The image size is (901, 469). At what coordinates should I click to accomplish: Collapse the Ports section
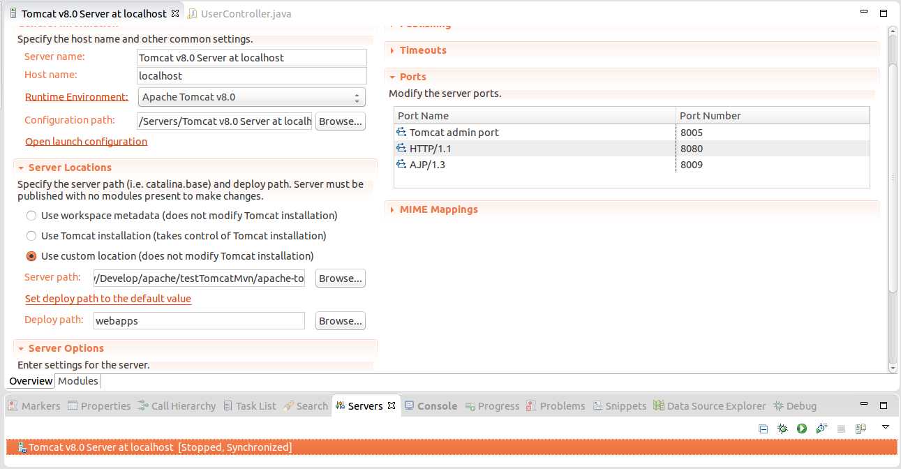[x=393, y=77]
